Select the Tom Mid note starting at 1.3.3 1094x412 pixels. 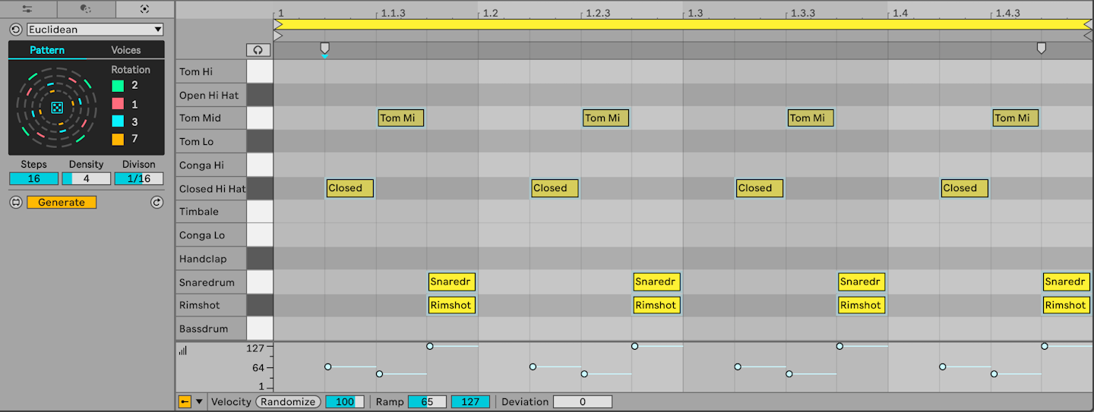[x=811, y=118]
